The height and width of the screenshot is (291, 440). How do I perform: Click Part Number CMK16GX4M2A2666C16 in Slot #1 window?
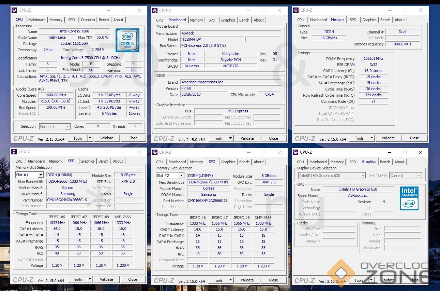[x=68, y=200]
